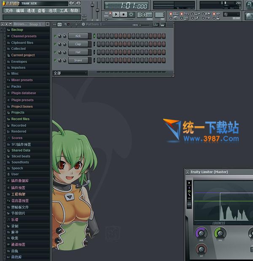Click the tempo display 130.000
The width and height of the screenshot is (253, 261).
(145, 15)
